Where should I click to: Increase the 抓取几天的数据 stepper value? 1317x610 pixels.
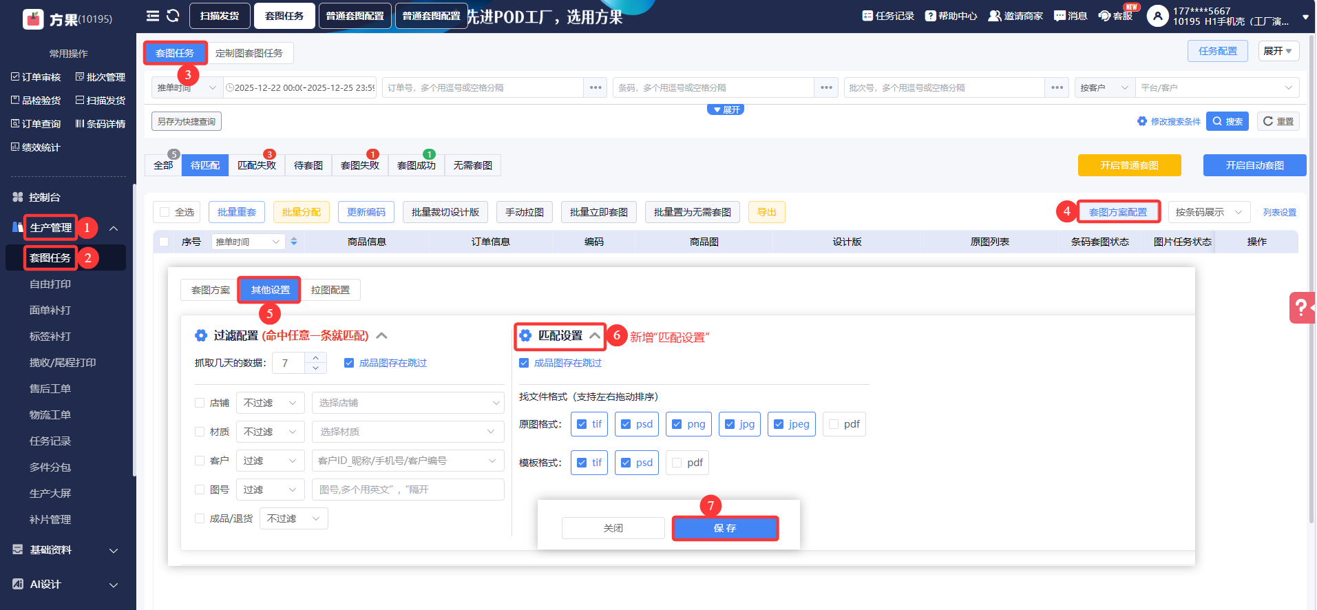(315, 357)
